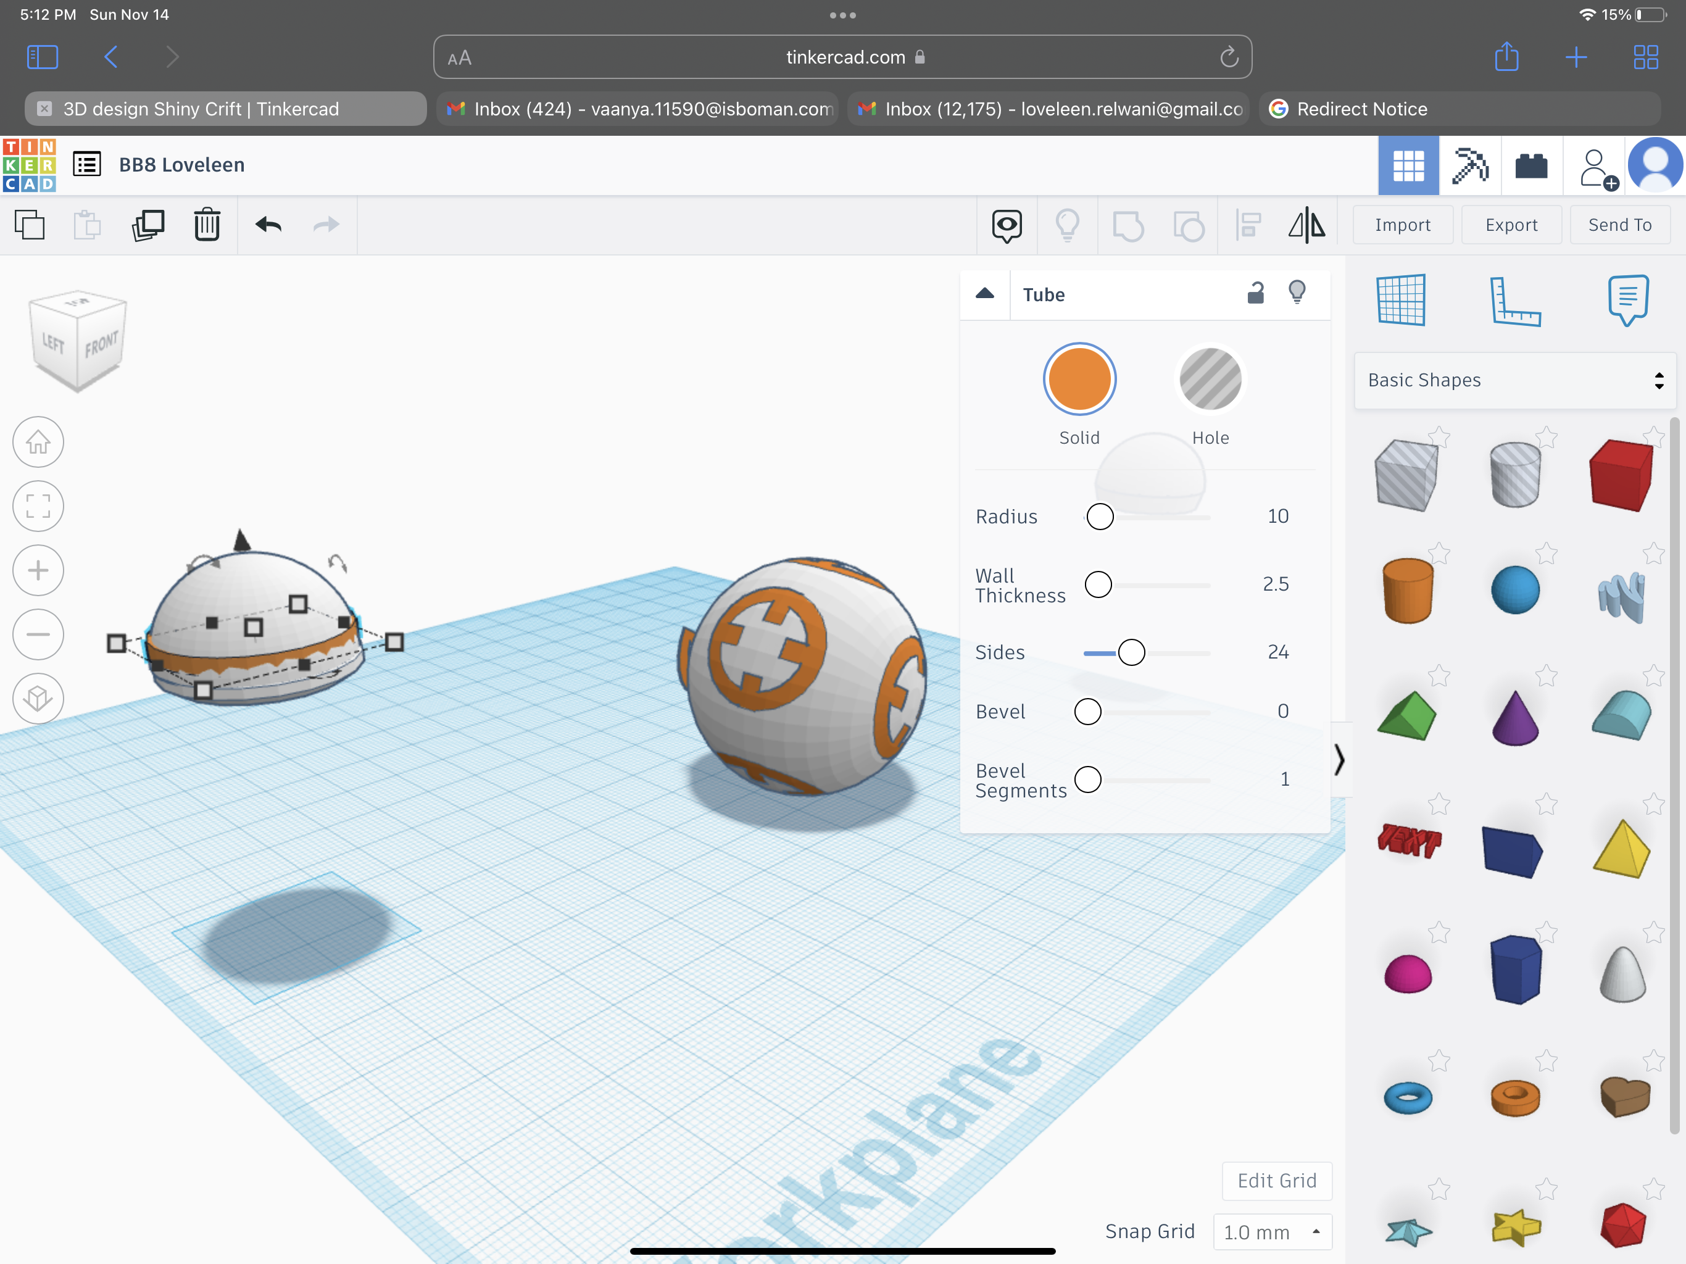Click the Bevel slider handle
Viewport: 1686px width, 1264px height.
point(1087,712)
